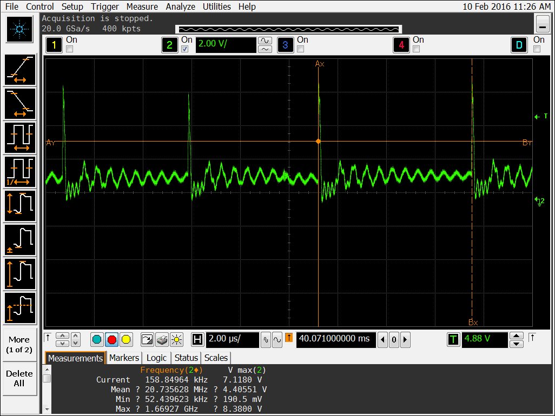Enable the channel 4 On checkbox
This screenshot has width=555, height=416.
(417, 49)
